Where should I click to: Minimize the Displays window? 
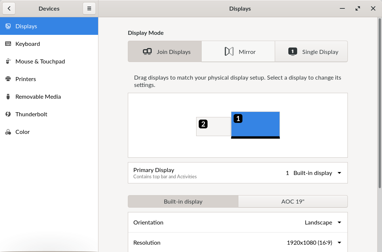tap(342, 8)
